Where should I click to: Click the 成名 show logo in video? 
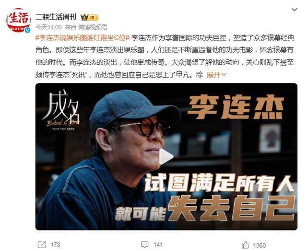coord(61,111)
